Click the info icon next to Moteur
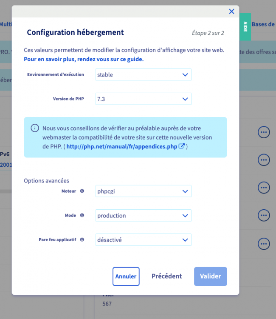This screenshot has height=319, width=276. [82, 191]
